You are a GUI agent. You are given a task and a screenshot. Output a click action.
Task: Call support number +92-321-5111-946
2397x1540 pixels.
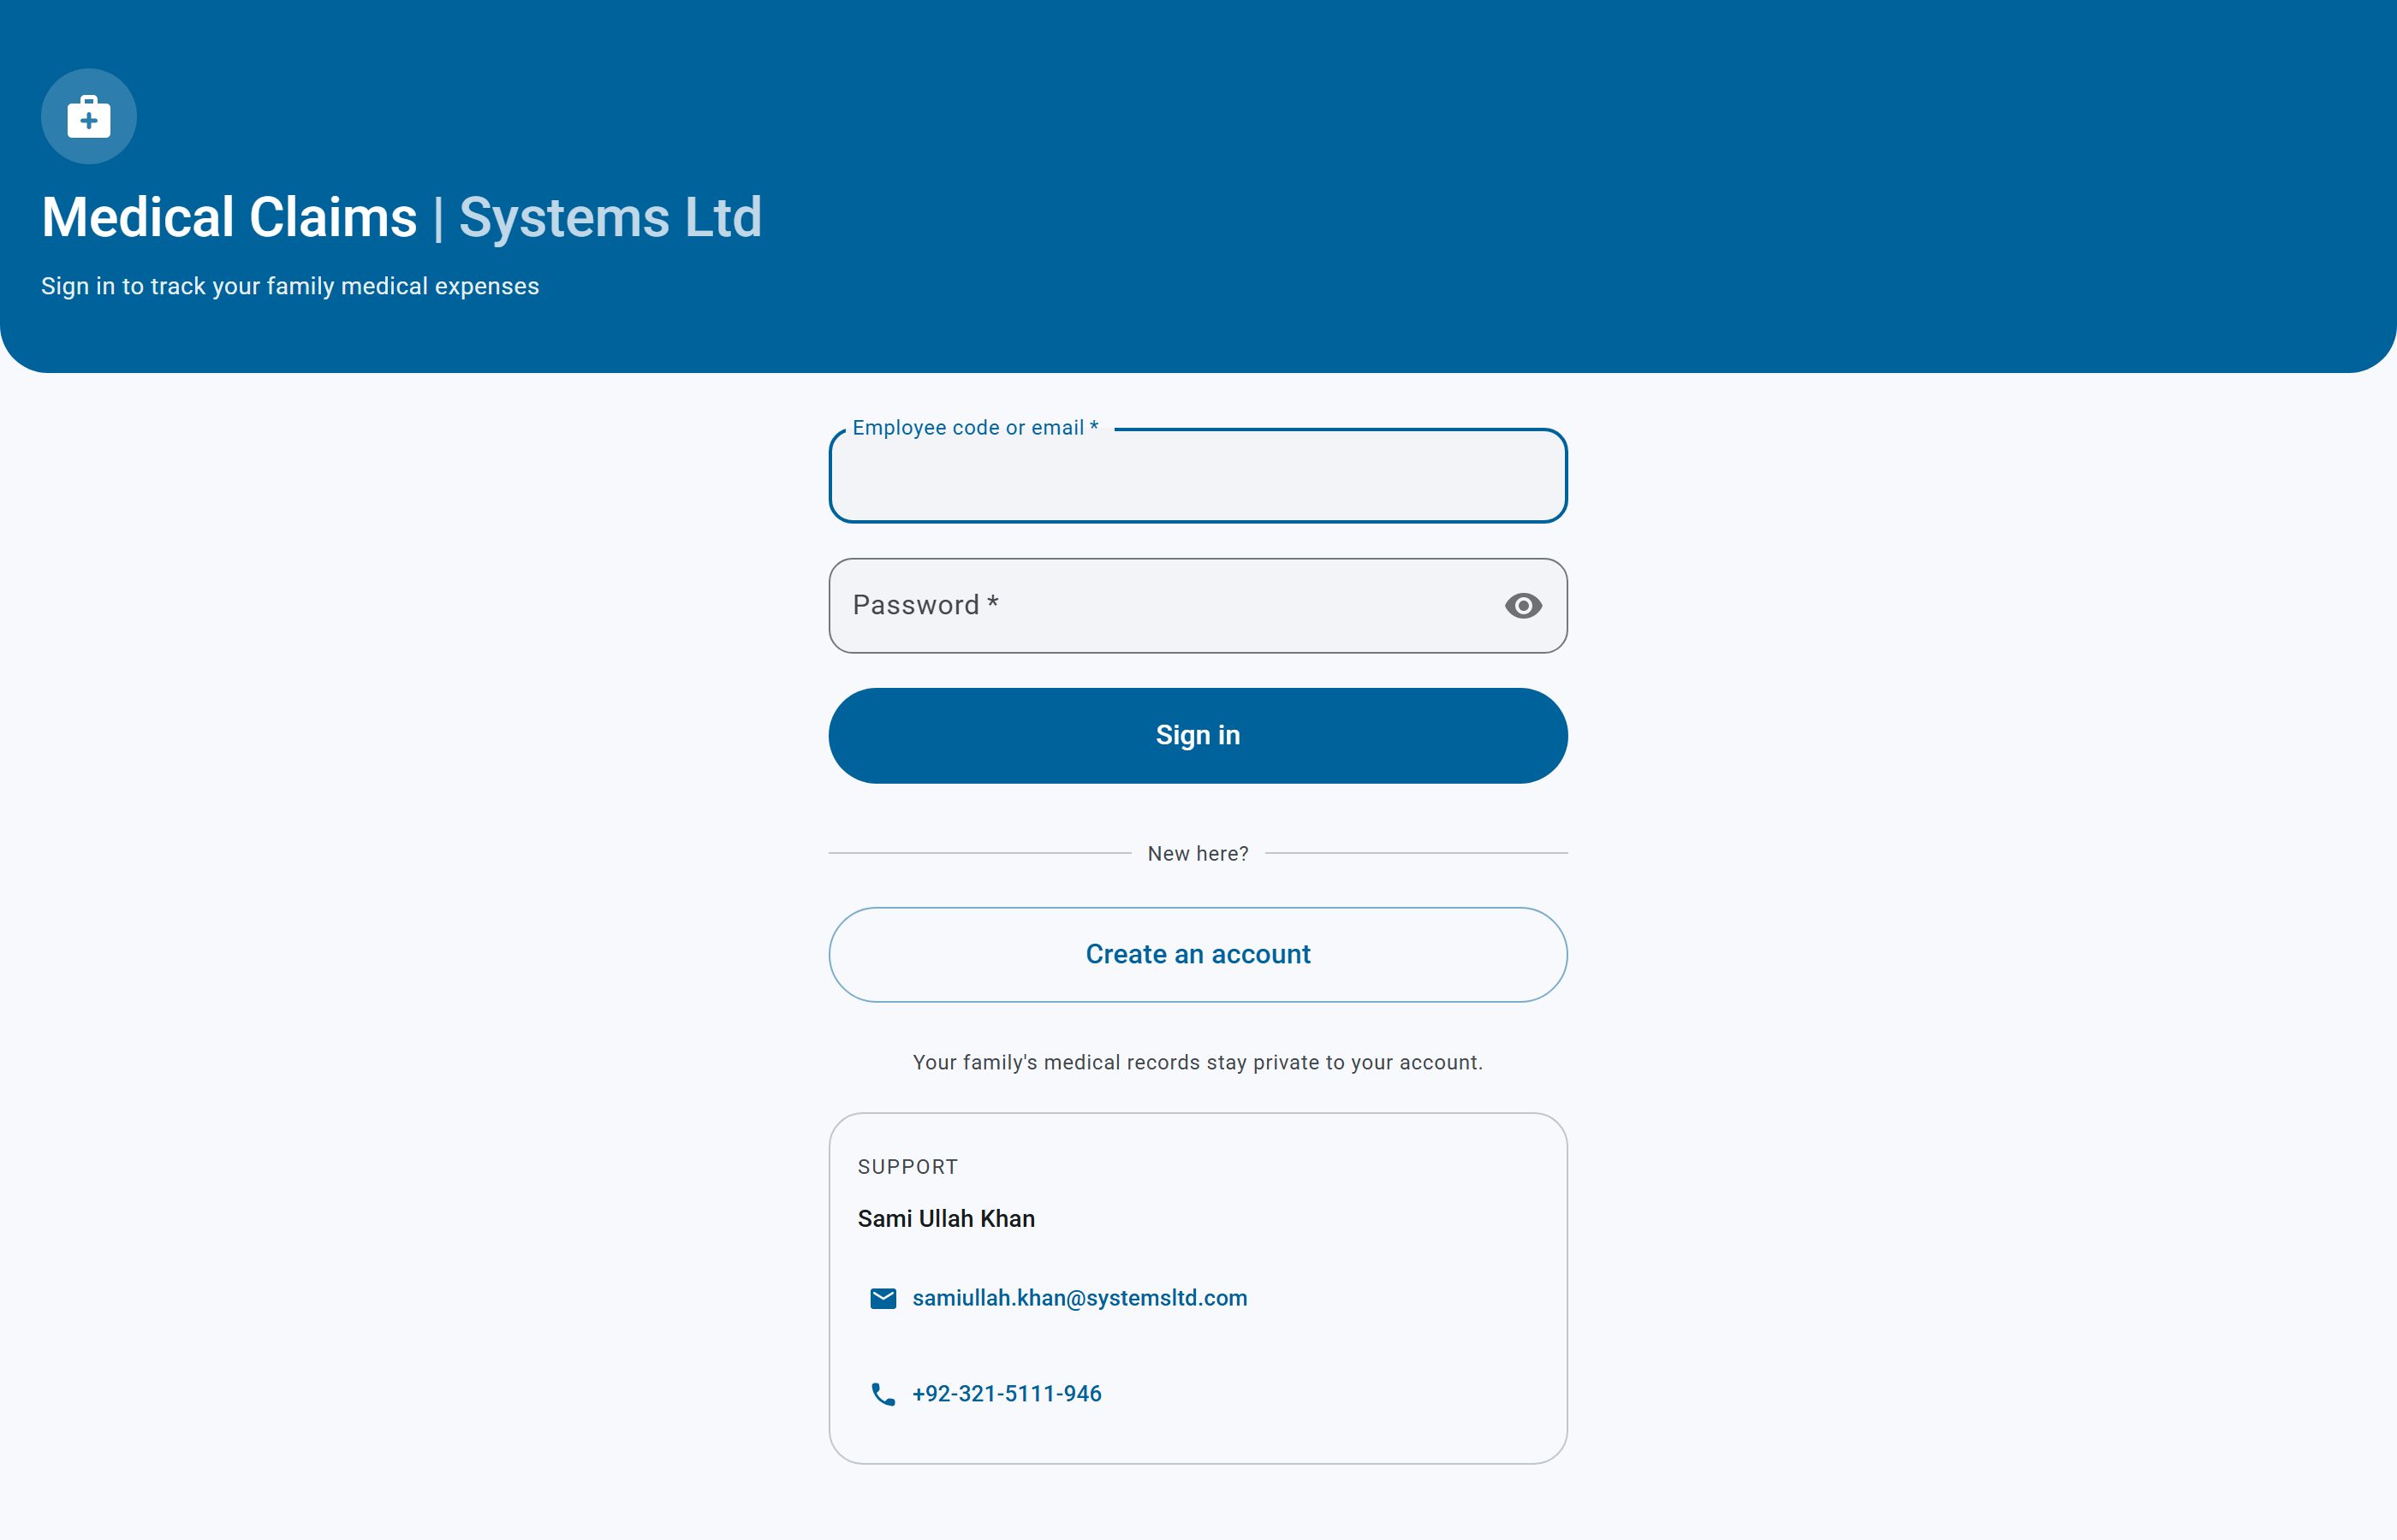[x=1007, y=1394]
